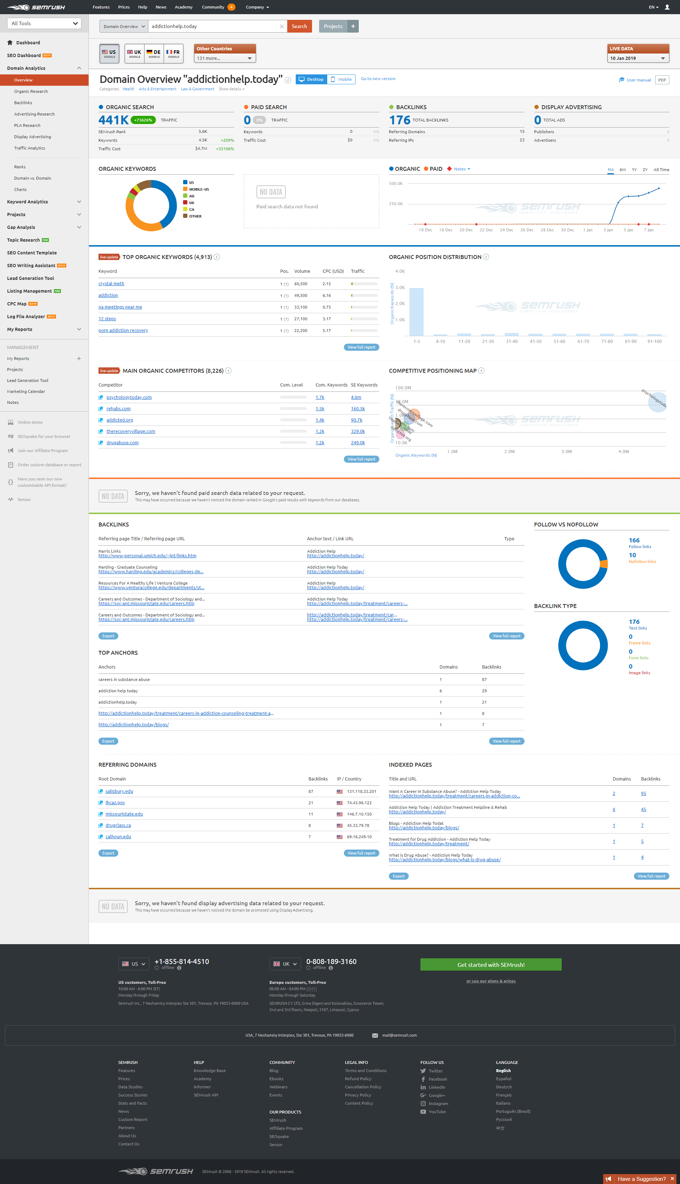
Task: Select the 6M chart range tab
Action: pyautogui.click(x=623, y=170)
